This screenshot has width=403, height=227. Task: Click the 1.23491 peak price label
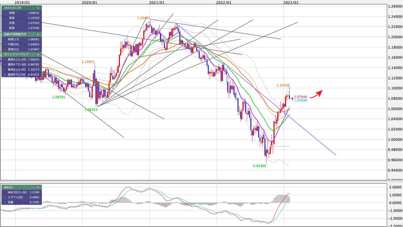click(143, 18)
